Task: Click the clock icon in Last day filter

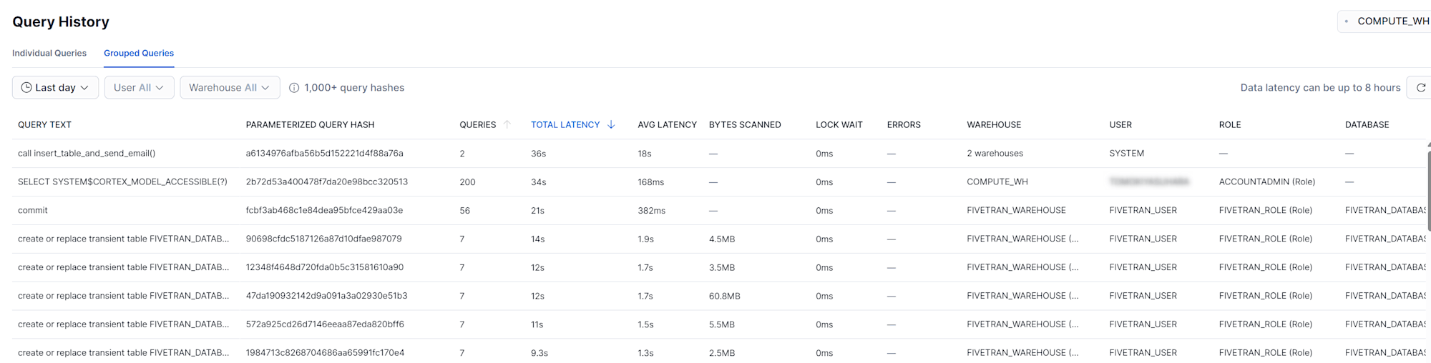Action: point(26,88)
